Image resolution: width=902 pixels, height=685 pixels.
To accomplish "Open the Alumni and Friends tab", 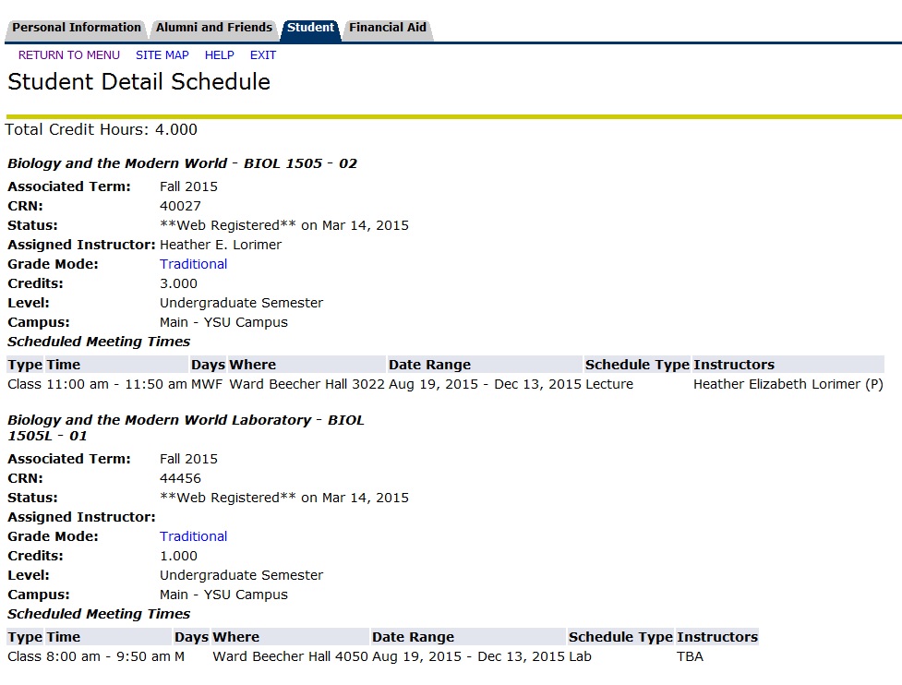I will coord(213,27).
